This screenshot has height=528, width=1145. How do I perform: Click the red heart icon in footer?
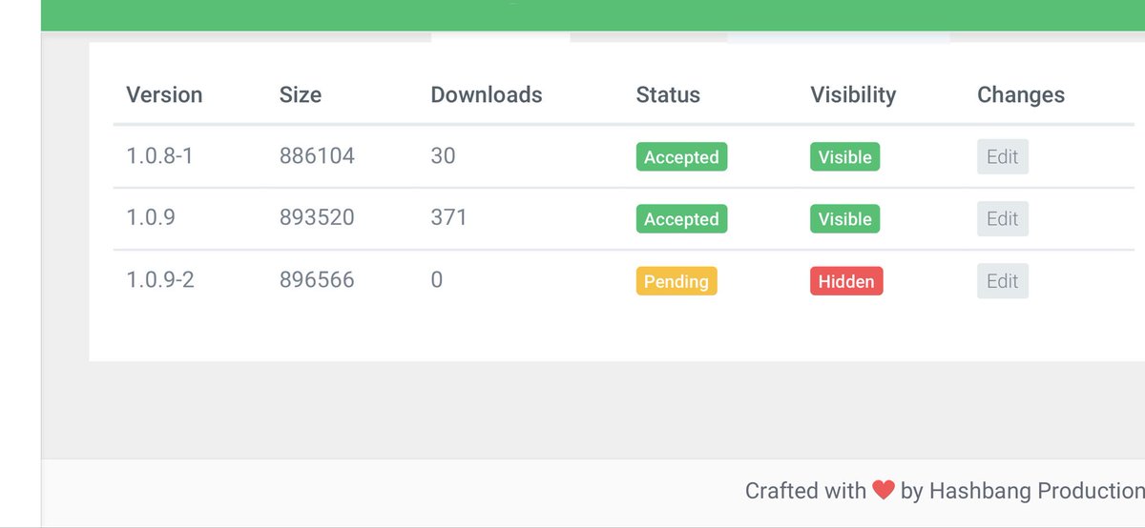point(884,491)
